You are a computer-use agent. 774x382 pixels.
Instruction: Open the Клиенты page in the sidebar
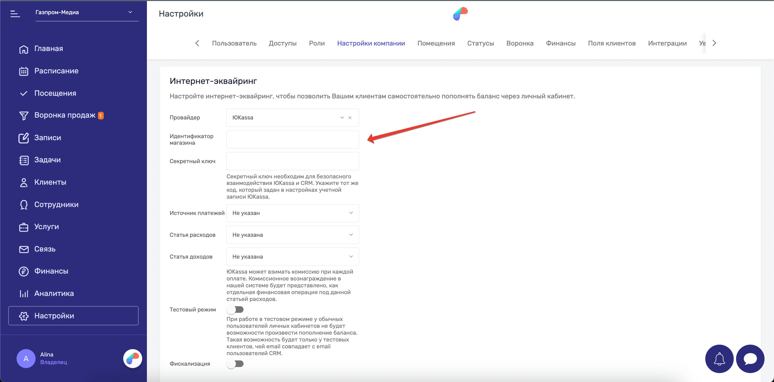(x=50, y=182)
